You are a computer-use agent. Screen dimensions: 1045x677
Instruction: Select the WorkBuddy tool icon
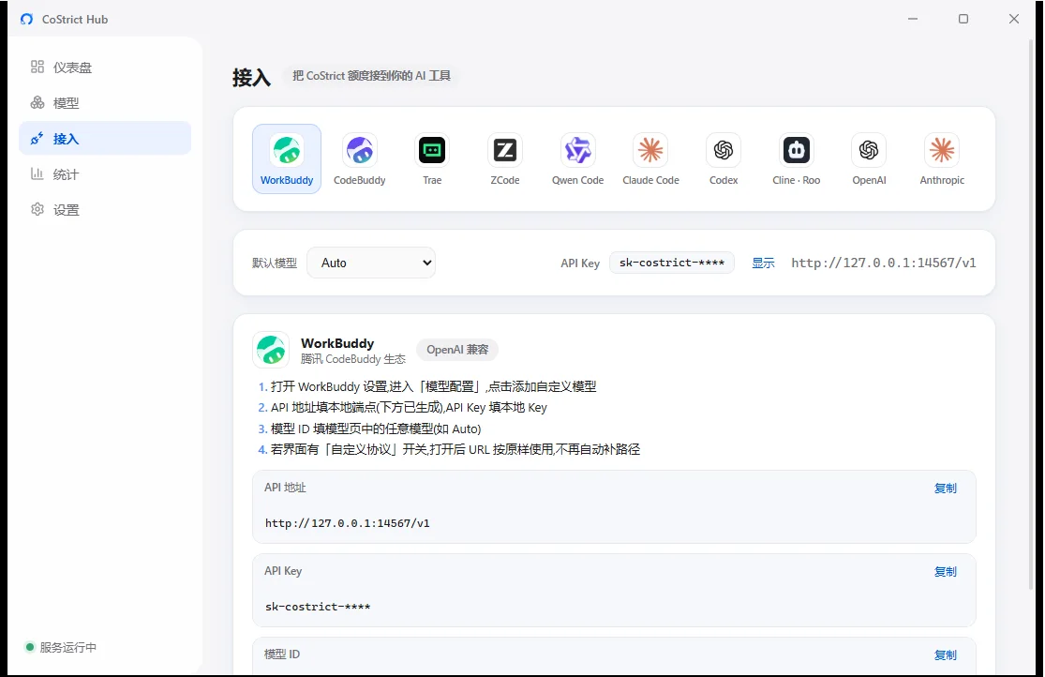(x=287, y=158)
